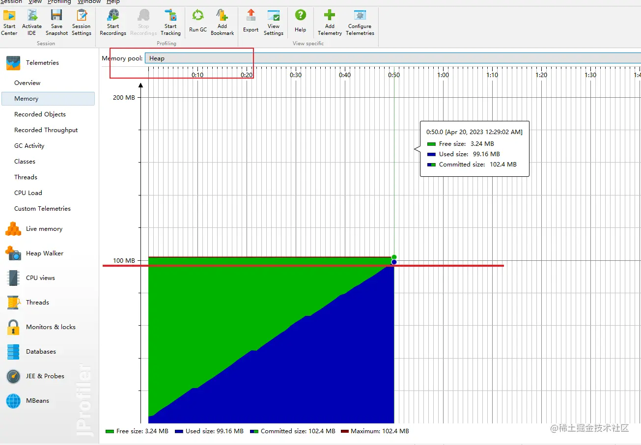This screenshot has width=641, height=445.
Task: Select CPU Load telemetry
Action: pos(28,193)
